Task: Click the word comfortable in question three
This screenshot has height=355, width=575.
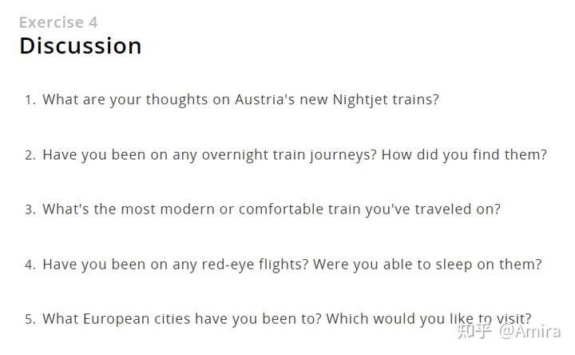Action: coord(281,209)
